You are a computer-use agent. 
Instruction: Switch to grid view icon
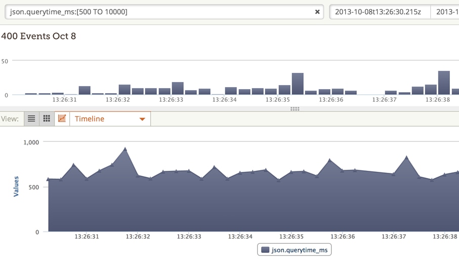(x=47, y=119)
